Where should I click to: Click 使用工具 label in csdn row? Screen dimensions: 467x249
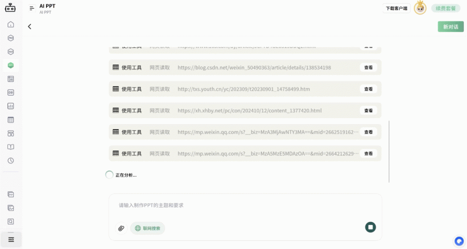[x=131, y=67]
